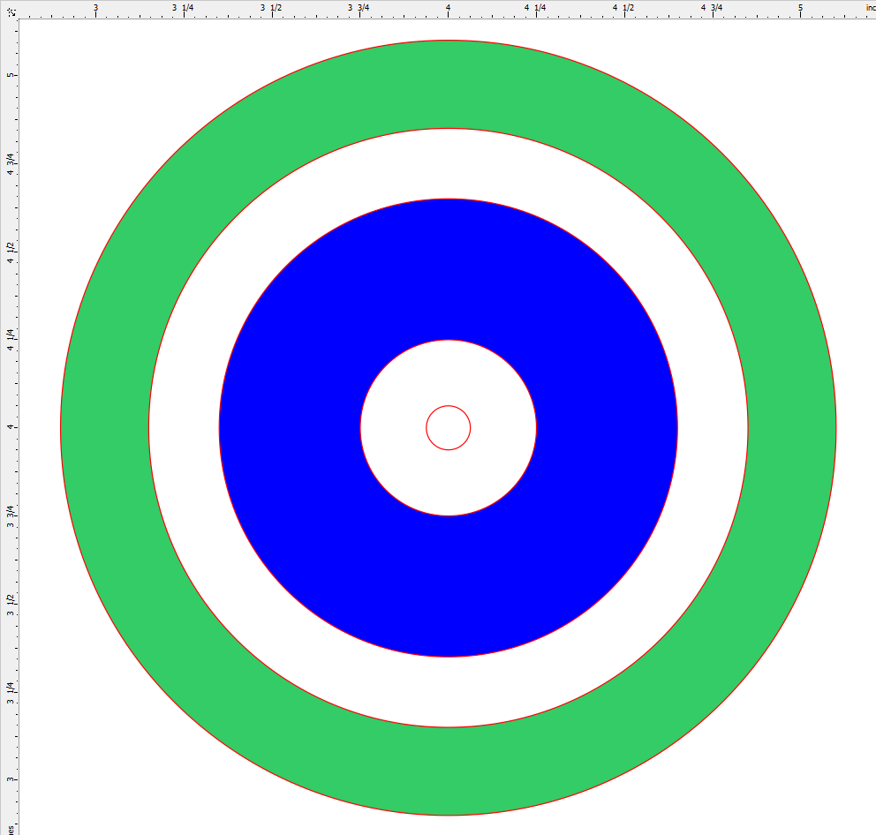Click the '3 1/2' mark on the horizontal ruler

[x=271, y=8]
